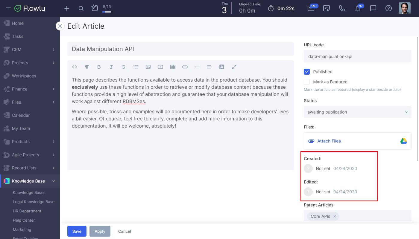This screenshot has width=419, height=239.
Task: Open Help Center knowledge base
Action: (24, 220)
